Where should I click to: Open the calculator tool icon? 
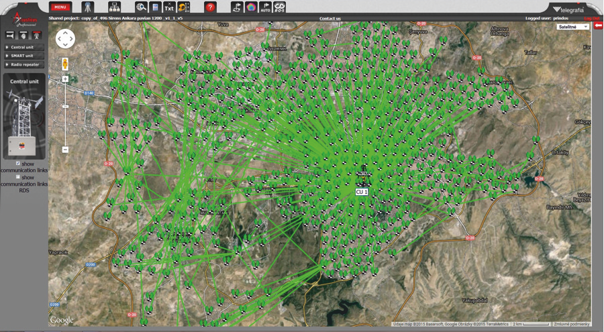point(155,7)
